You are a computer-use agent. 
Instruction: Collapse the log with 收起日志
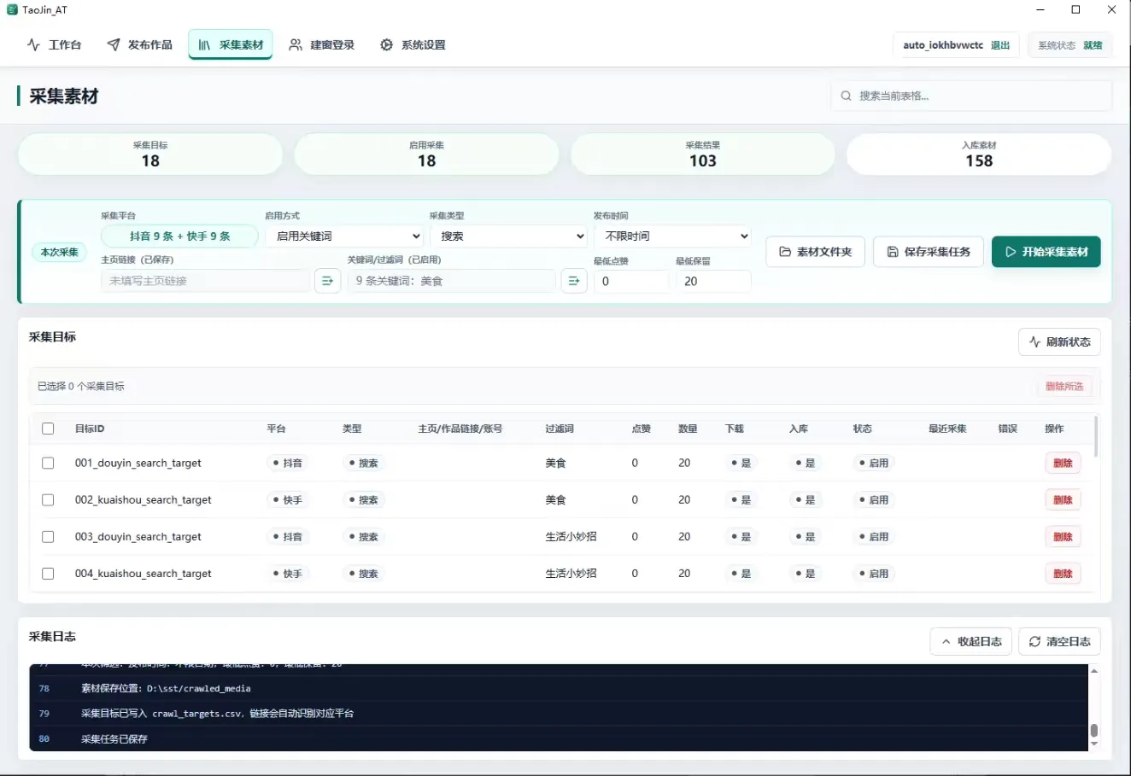[x=970, y=641]
